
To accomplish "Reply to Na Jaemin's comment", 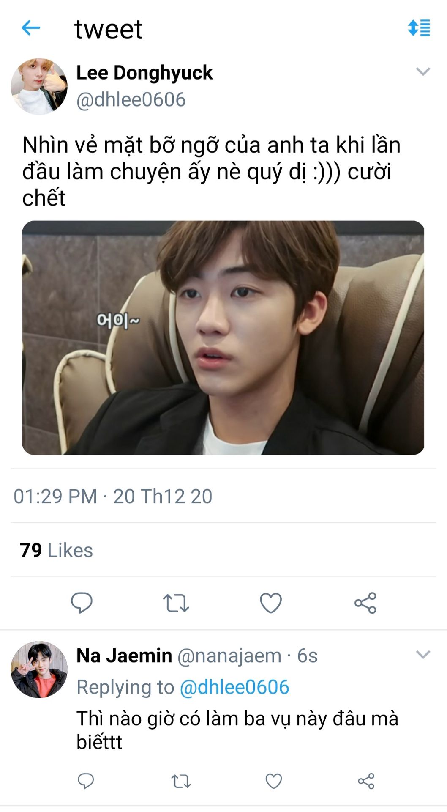I will [86, 781].
